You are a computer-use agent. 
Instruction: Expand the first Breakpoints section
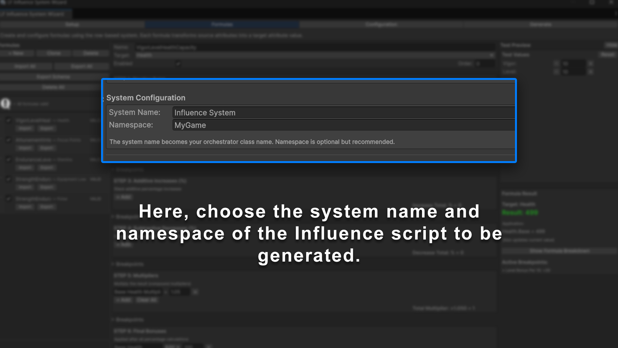click(x=128, y=169)
